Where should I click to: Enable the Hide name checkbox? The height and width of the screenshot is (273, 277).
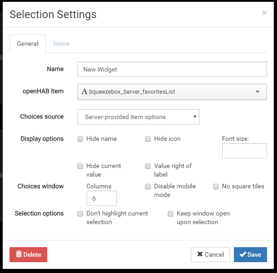pos(80,139)
